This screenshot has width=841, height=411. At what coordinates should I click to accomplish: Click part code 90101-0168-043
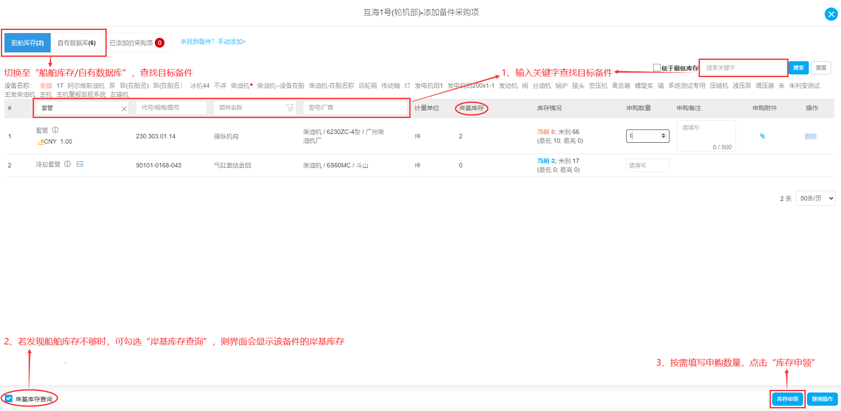pos(159,165)
